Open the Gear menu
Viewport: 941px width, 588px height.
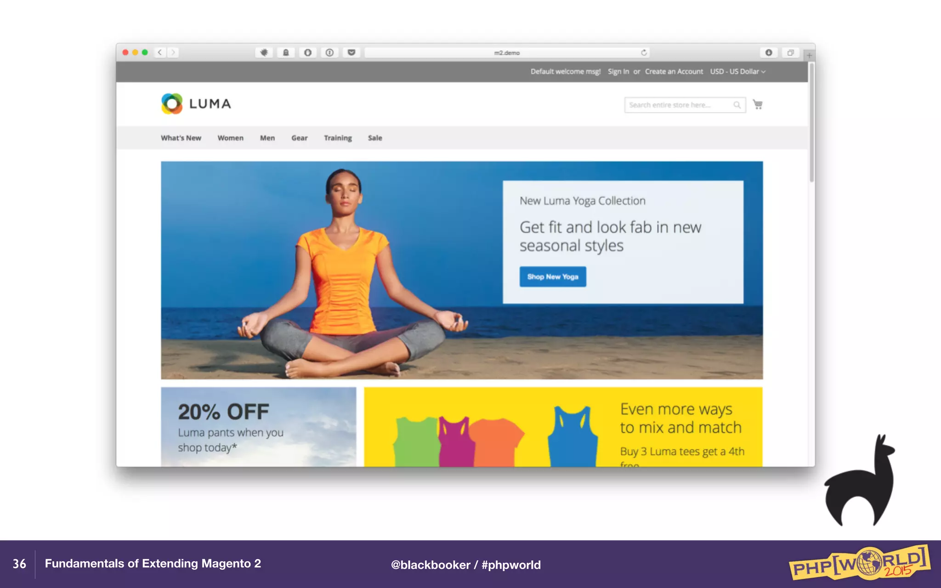point(299,138)
